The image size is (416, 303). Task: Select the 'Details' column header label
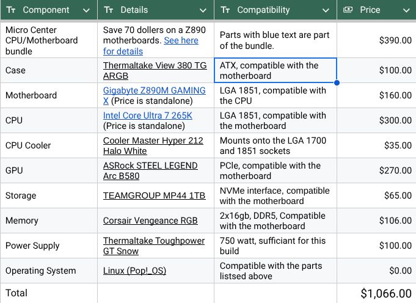click(x=134, y=10)
